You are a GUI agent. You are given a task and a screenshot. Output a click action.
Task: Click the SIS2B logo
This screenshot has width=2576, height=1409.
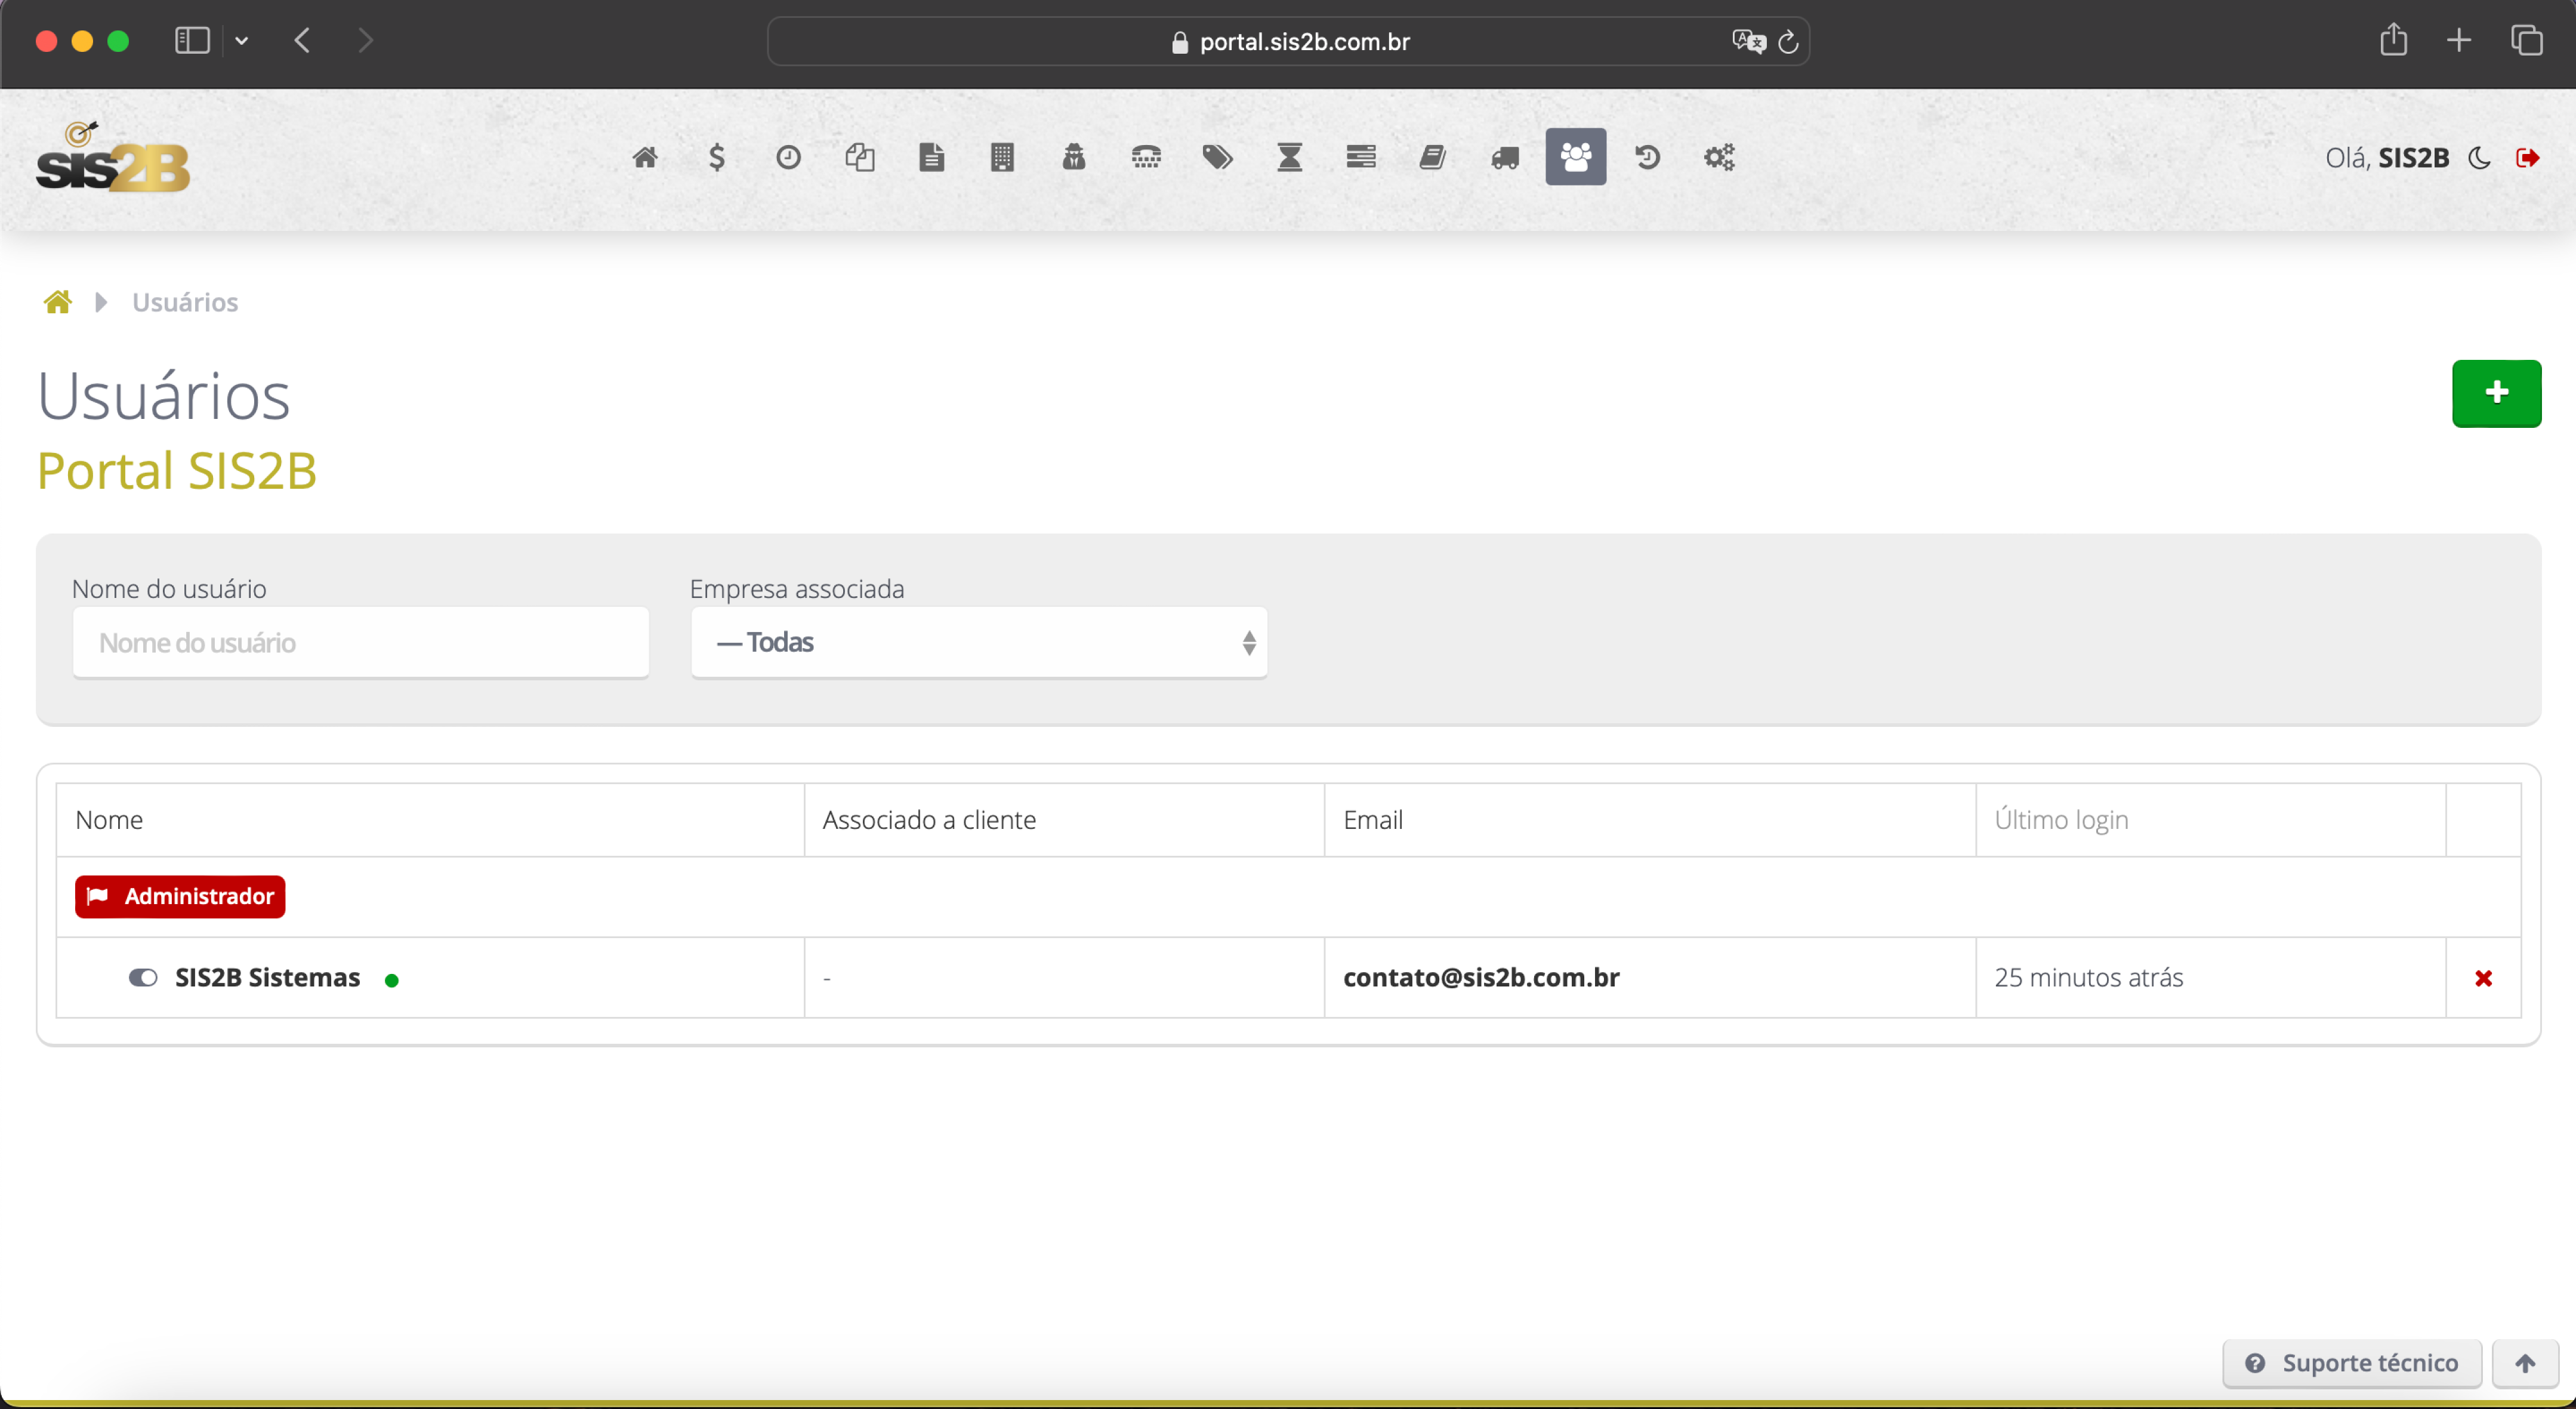[x=112, y=157]
